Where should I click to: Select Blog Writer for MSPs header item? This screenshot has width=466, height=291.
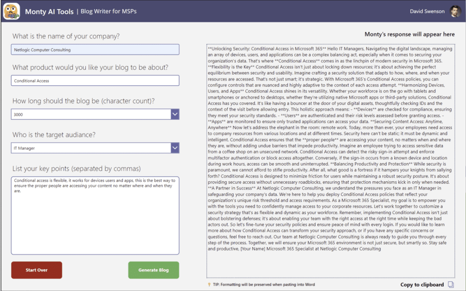[108, 11]
